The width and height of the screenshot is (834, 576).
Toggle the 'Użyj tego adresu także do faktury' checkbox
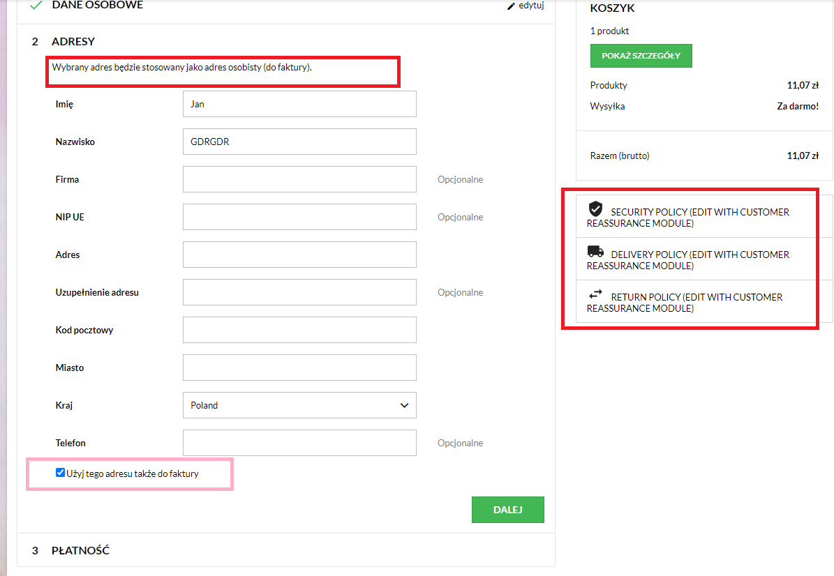pyautogui.click(x=61, y=473)
